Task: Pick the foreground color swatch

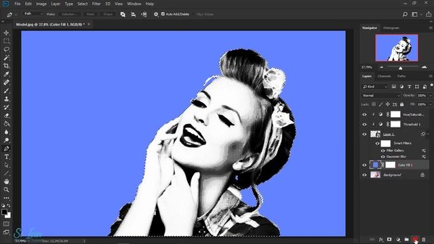Action: coord(4,212)
